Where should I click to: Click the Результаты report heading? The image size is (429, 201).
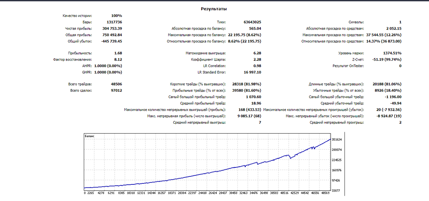point(214,9)
